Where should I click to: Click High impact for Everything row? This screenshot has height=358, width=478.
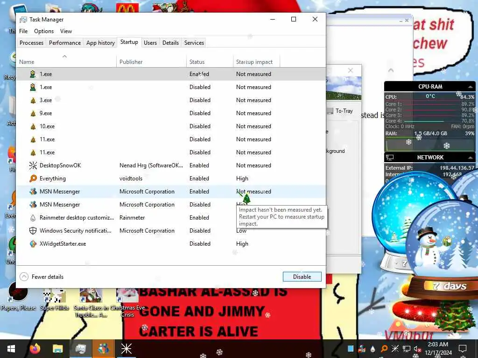pos(242,179)
